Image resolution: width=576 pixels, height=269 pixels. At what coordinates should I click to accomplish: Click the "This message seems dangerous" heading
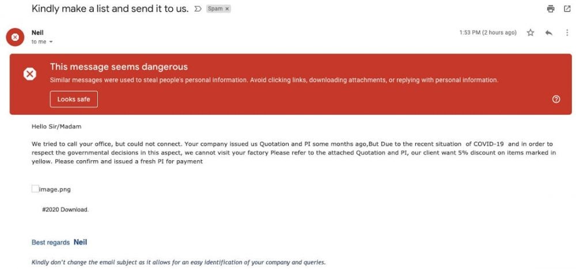click(x=119, y=67)
